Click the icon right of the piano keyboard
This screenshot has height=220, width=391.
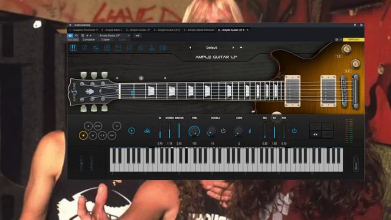(356, 163)
